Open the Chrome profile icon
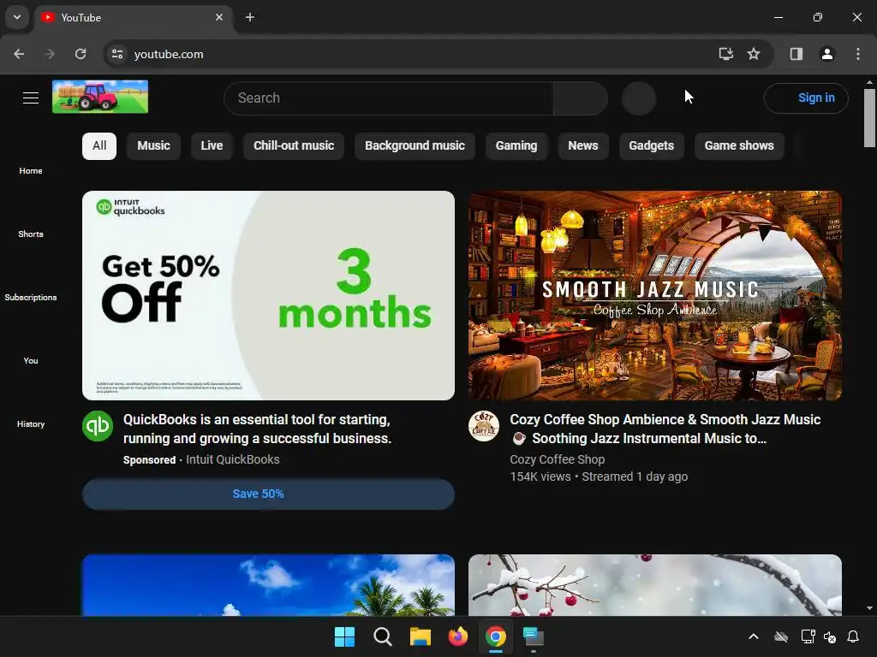Screen dimensions: 877x657 (826, 54)
